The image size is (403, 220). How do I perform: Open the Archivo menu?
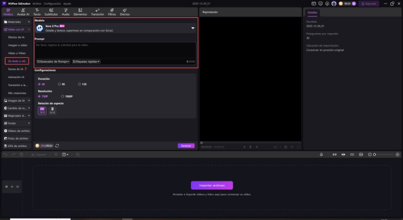tap(37, 4)
